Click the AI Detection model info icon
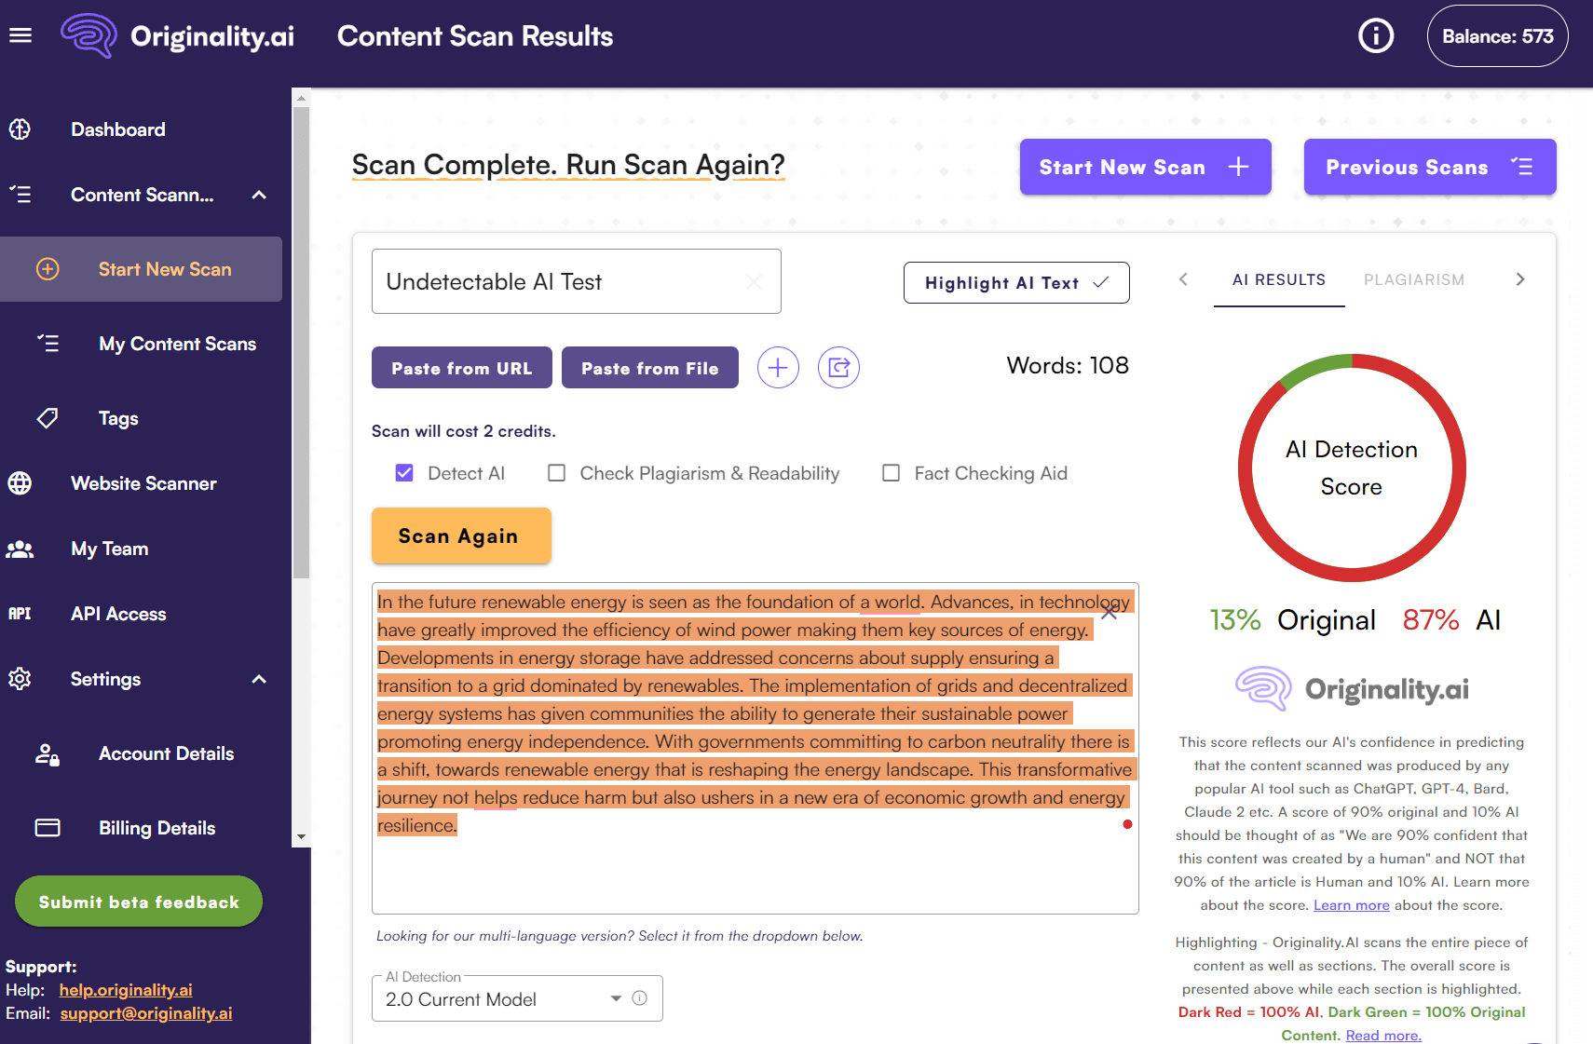The image size is (1593, 1044). 639,998
